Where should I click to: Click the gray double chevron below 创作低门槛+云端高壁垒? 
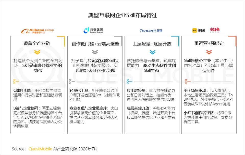coord(95,52)
